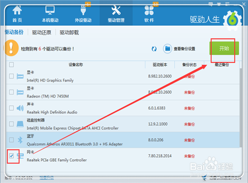
Task: Open 查看备份设置 link
Action: coord(185,49)
